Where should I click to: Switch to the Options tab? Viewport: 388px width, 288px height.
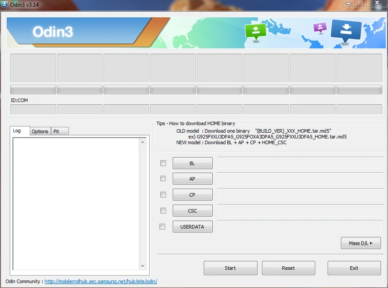[40, 131]
